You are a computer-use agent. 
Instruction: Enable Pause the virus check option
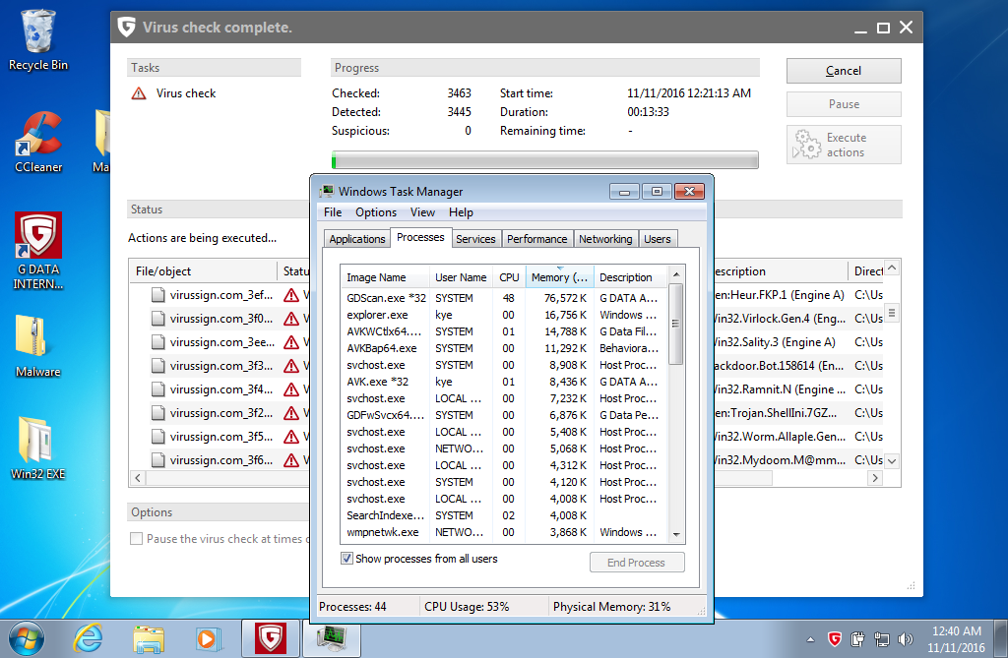pyautogui.click(x=136, y=539)
